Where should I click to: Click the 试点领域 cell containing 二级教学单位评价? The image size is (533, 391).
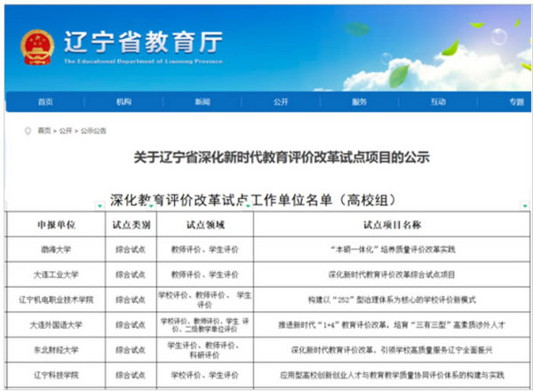pos(204,325)
